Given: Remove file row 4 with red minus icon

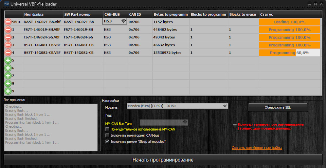Looking at the screenshot, I should [8, 53].
